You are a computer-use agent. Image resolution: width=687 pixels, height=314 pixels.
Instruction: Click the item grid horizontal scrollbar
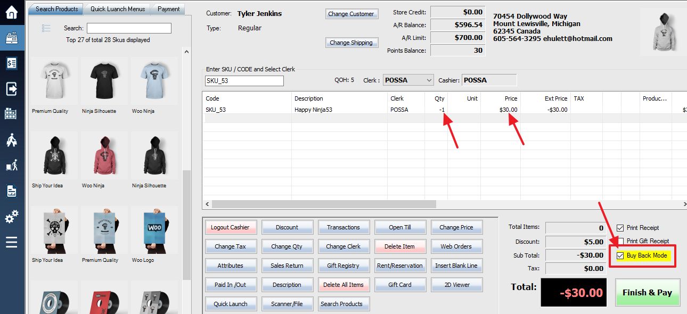click(x=324, y=204)
